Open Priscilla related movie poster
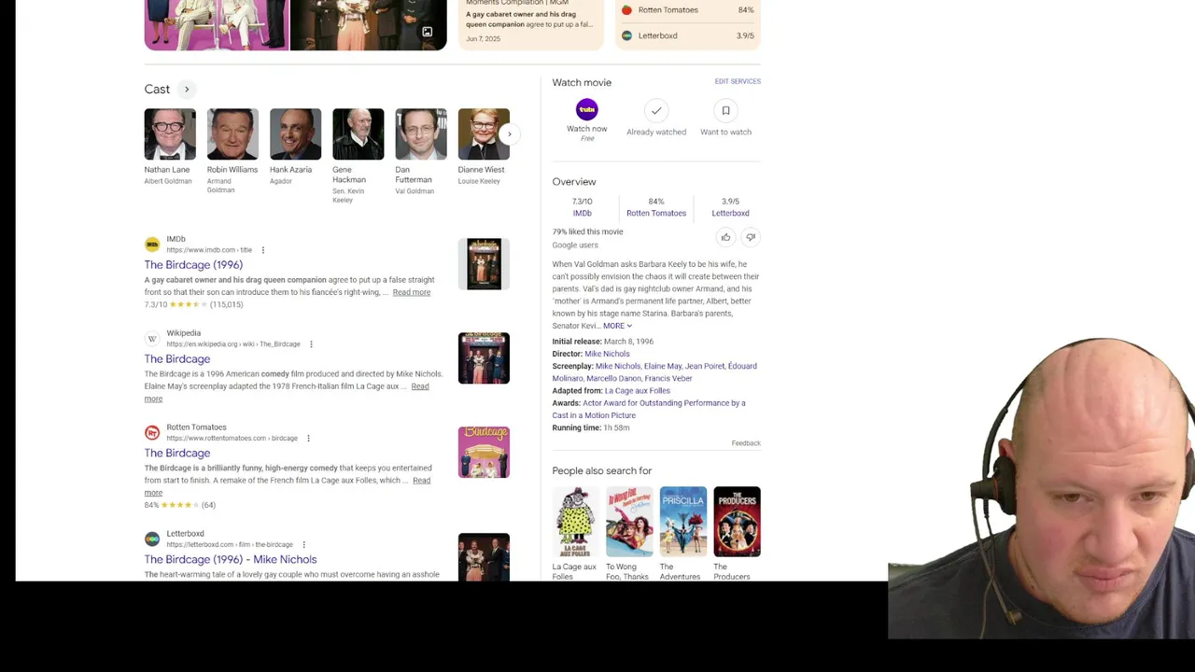 point(683,522)
